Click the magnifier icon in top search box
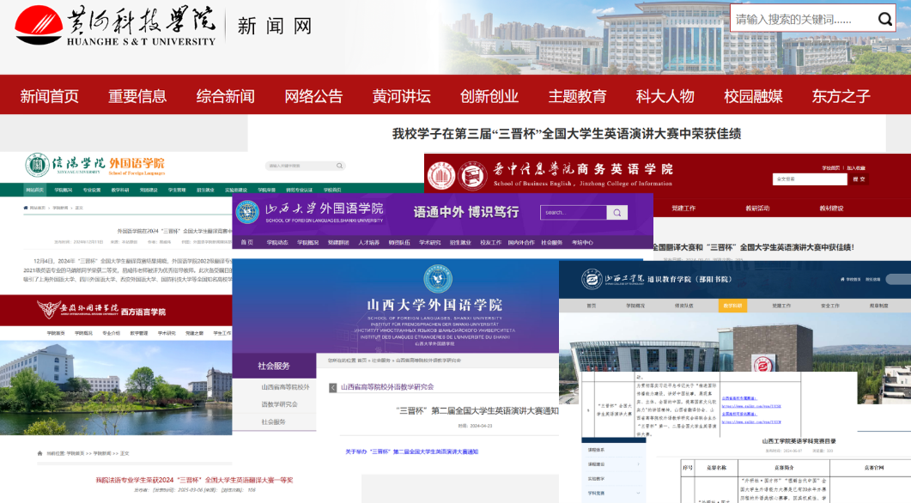 [885, 19]
